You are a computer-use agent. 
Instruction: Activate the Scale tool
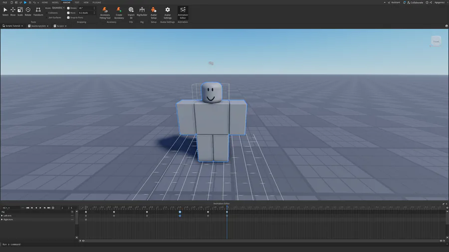[20, 11]
